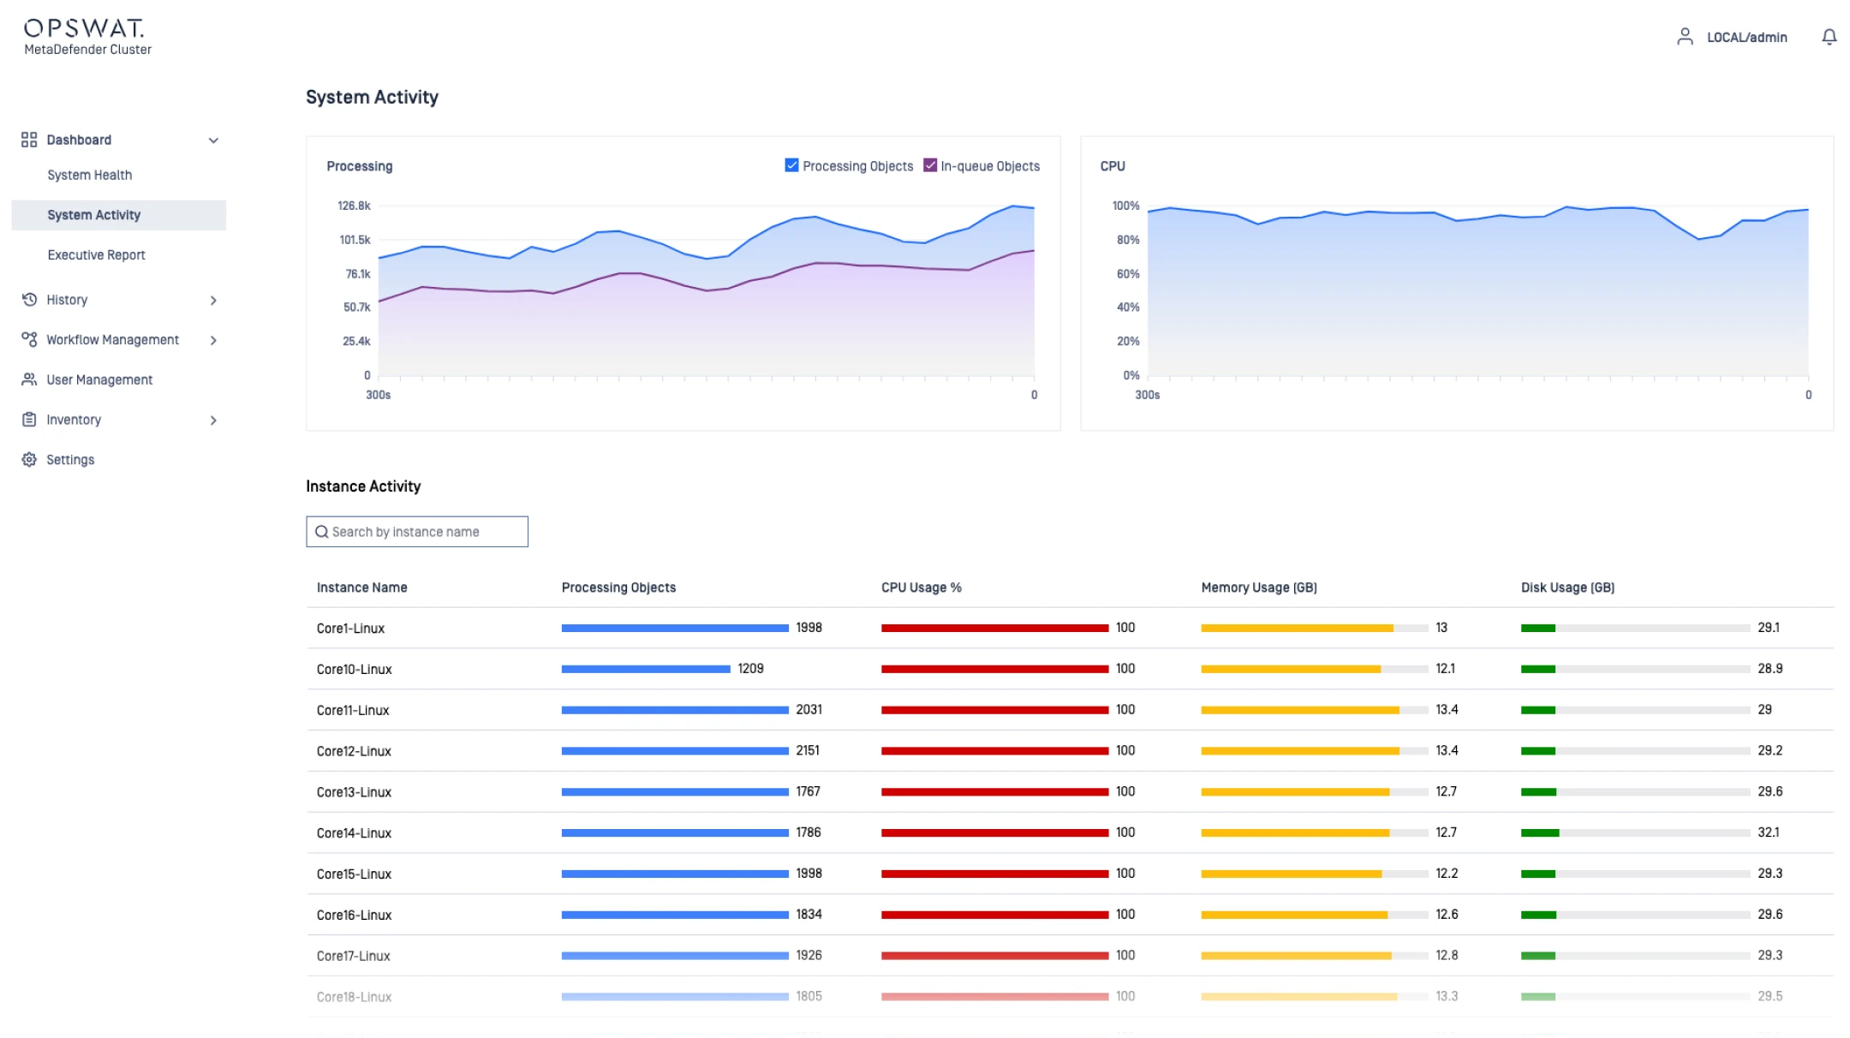Click the Search by instance name field

[417, 532]
